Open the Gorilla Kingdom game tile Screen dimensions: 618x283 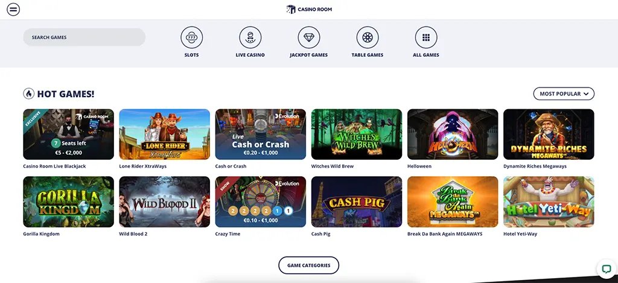(69, 202)
